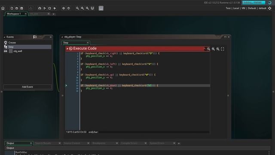275x155 pixels.
Task: Click the icon left of zoom out in Execute Code bar
Action: [205, 49]
